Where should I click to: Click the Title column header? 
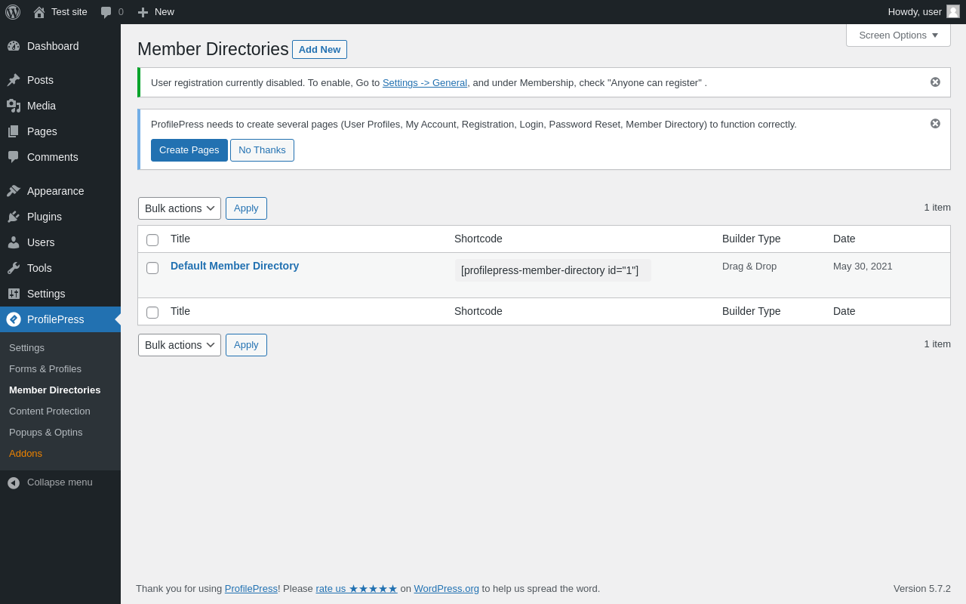click(180, 239)
